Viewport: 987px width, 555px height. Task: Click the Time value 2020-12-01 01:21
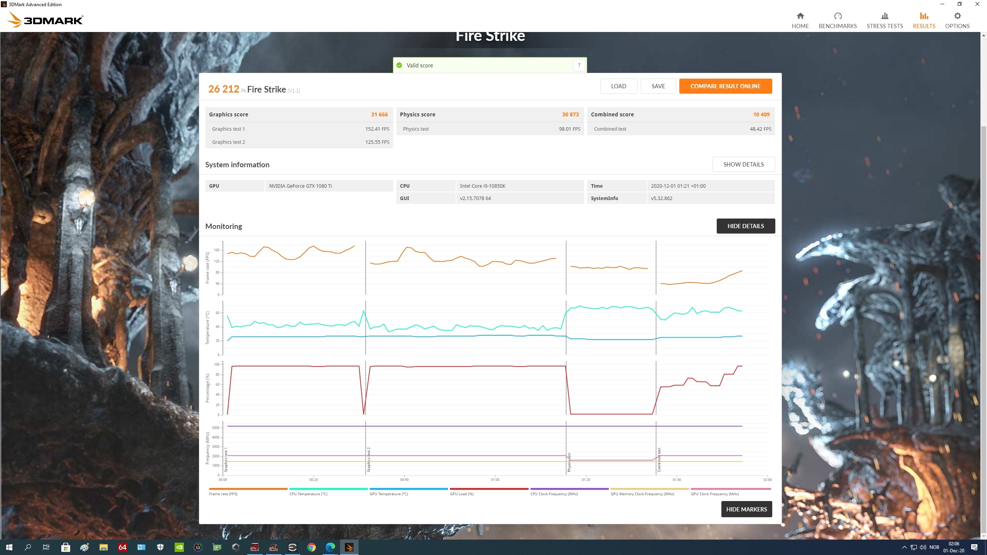point(678,186)
